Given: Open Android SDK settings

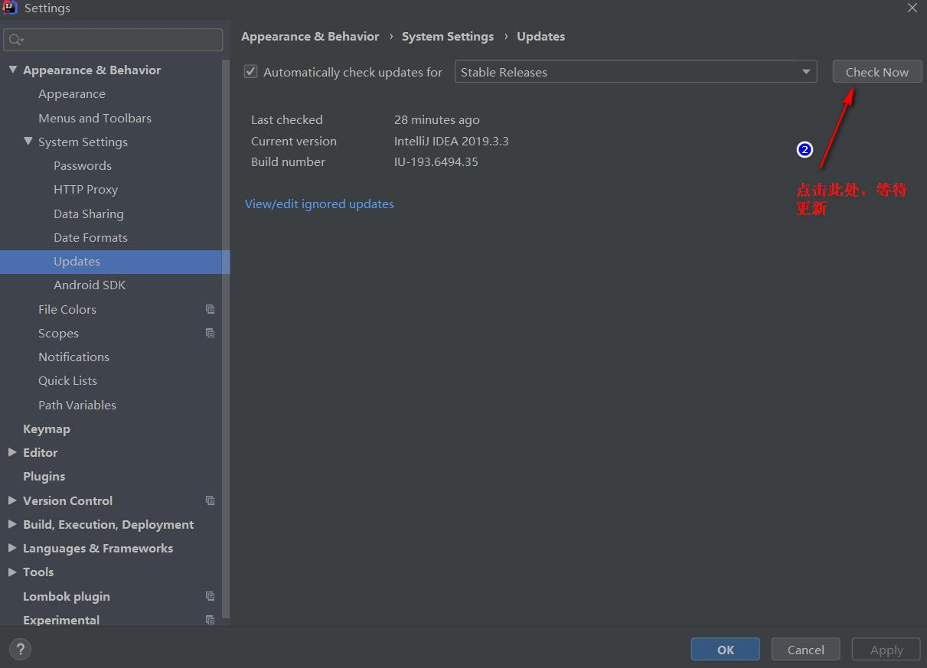Looking at the screenshot, I should pyautogui.click(x=90, y=285).
